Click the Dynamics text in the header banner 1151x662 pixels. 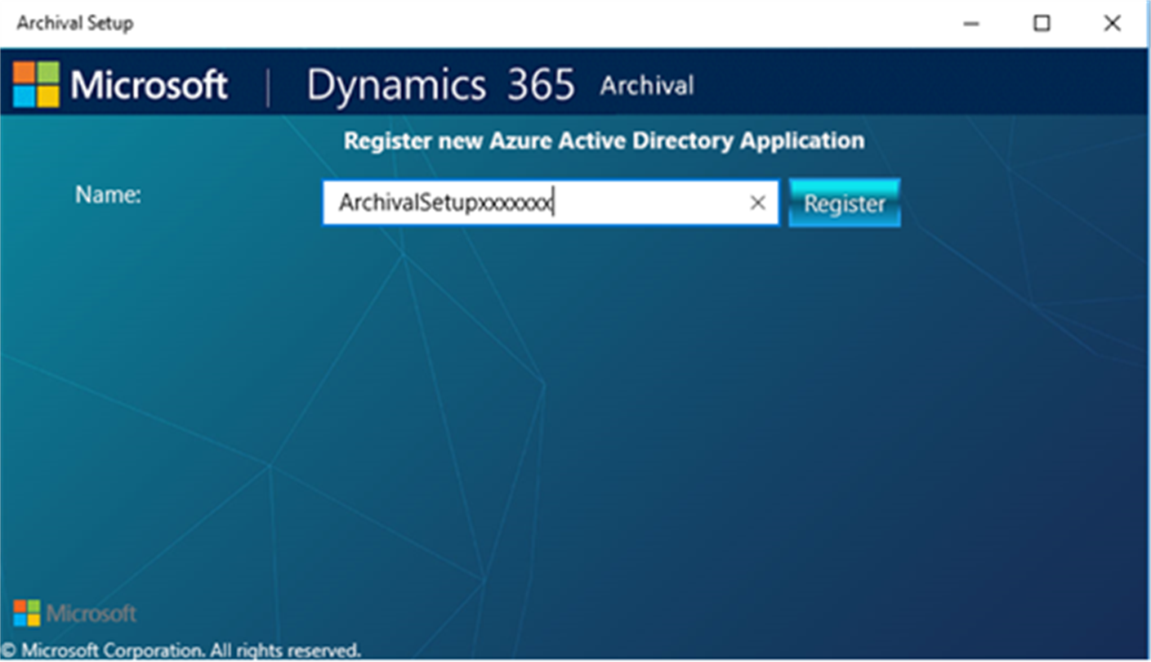(396, 86)
